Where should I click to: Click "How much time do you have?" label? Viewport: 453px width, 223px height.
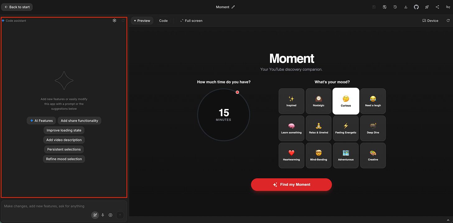(x=224, y=82)
